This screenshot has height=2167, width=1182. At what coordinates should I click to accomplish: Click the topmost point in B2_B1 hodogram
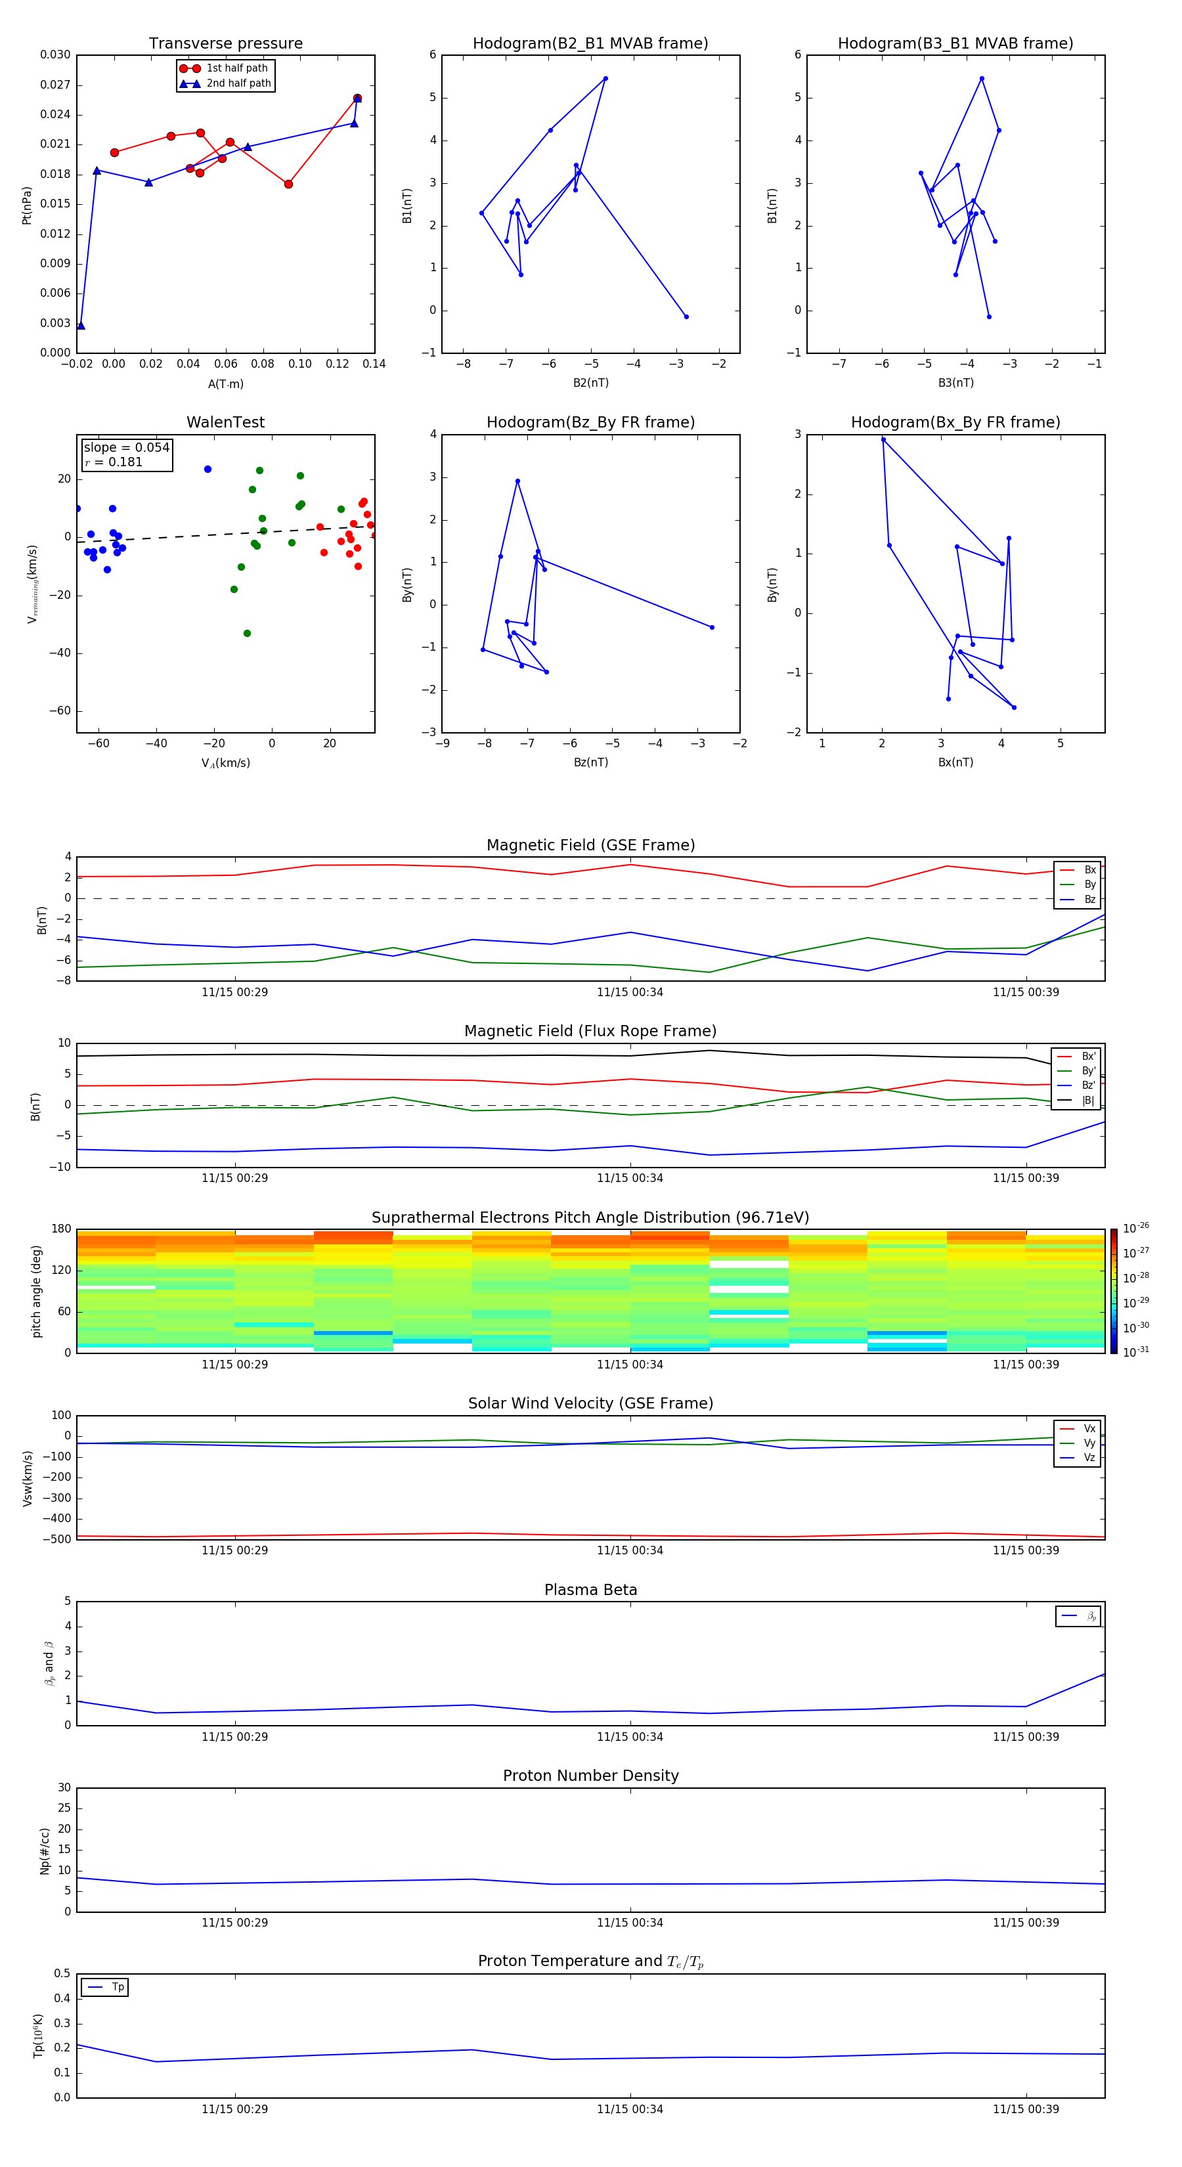(605, 78)
